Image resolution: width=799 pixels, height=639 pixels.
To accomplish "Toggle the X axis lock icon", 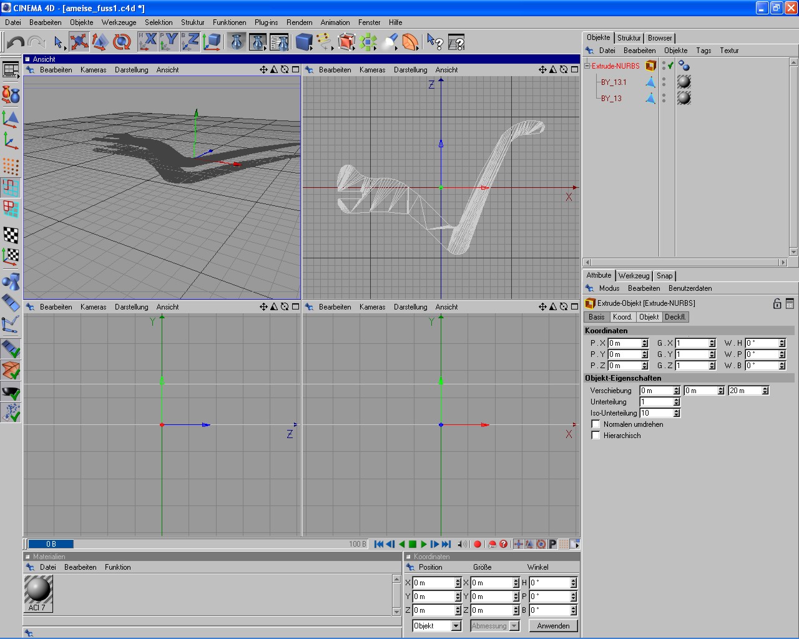I will coord(148,42).
